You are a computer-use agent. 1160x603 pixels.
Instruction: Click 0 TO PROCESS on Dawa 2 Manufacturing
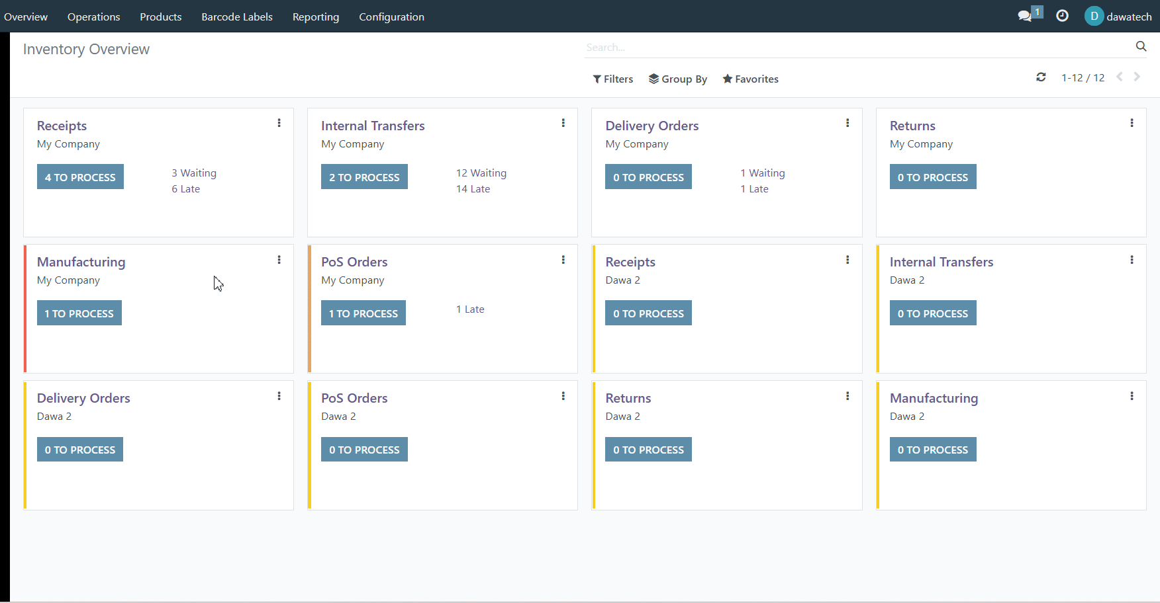[933, 449]
